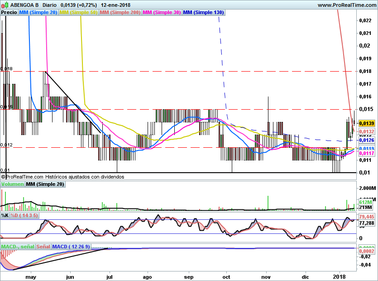Select the red MM (Simple 200) legend
Viewport: 378px width, 281px height.
(x=120, y=13)
